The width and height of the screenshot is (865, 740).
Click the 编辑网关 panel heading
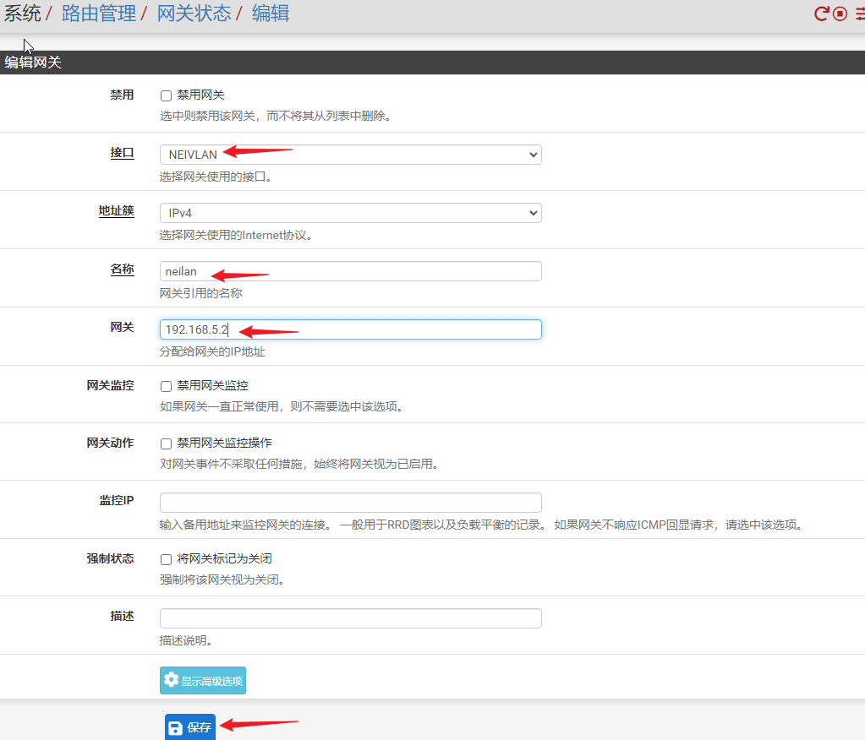click(34, 63)
